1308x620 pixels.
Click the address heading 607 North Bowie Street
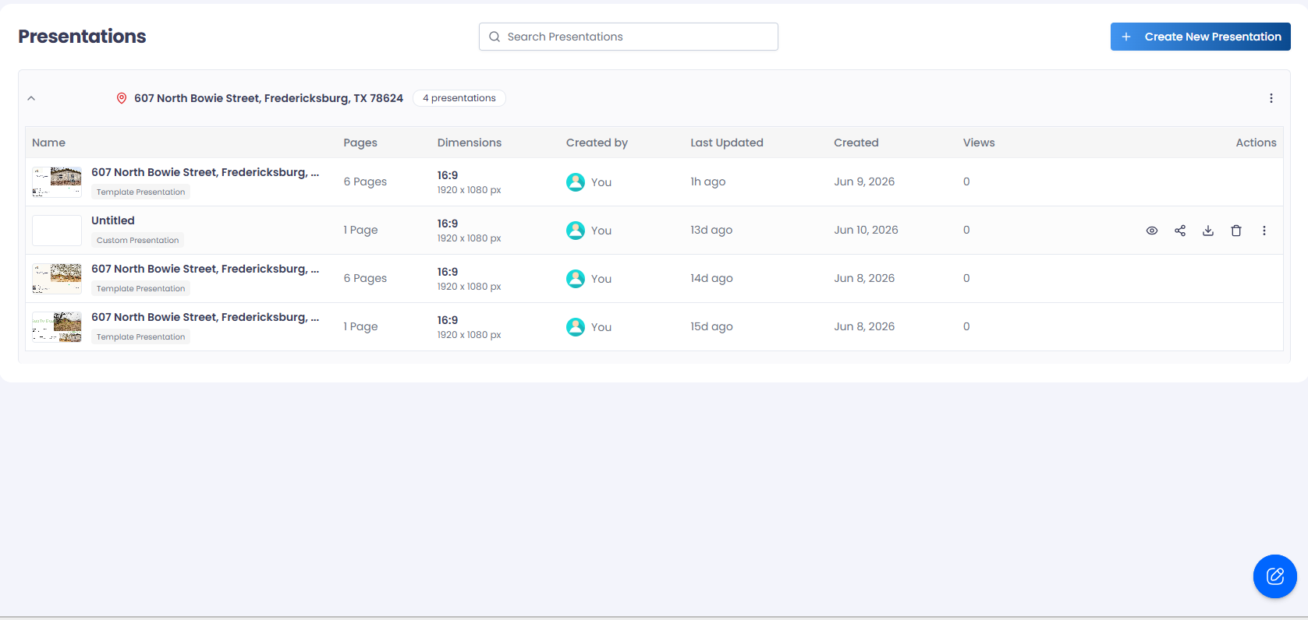tap(268, 98)
